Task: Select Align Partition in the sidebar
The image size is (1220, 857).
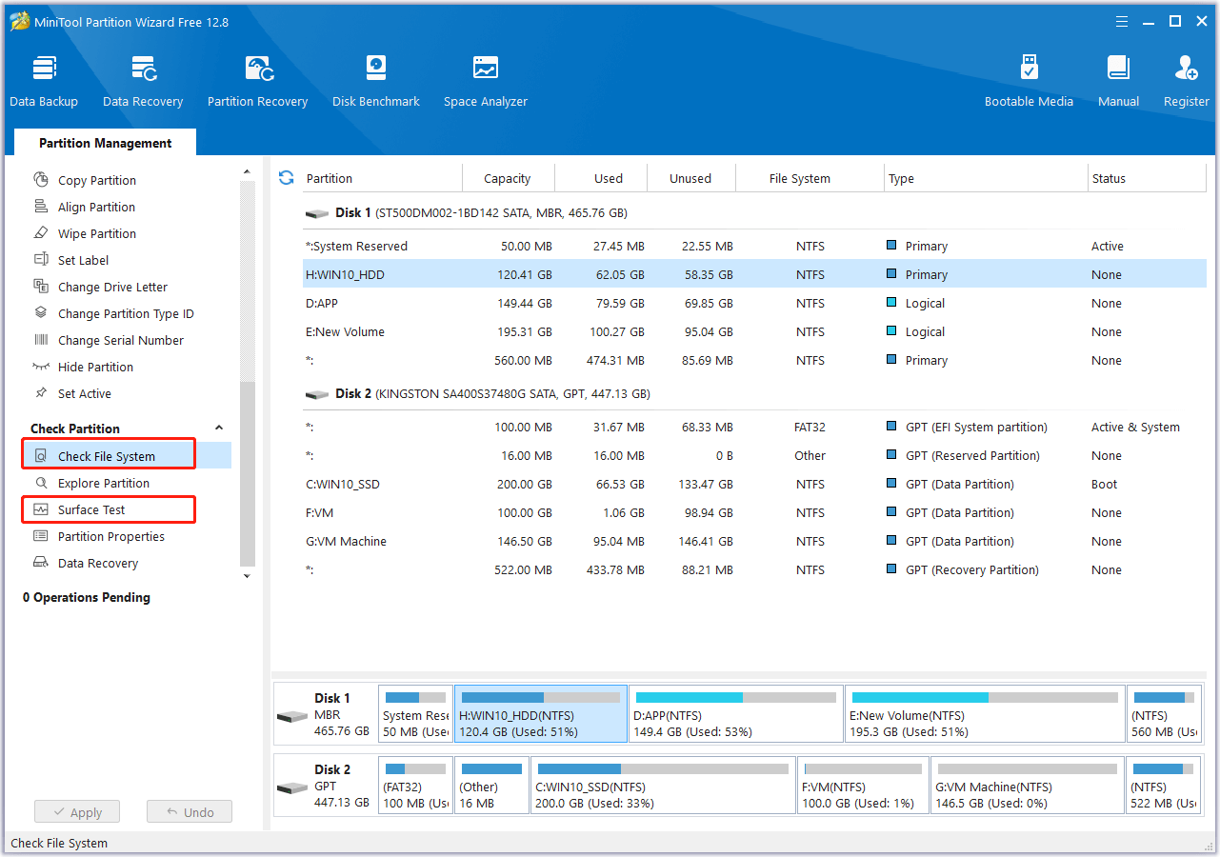Action: pos(96,207)
